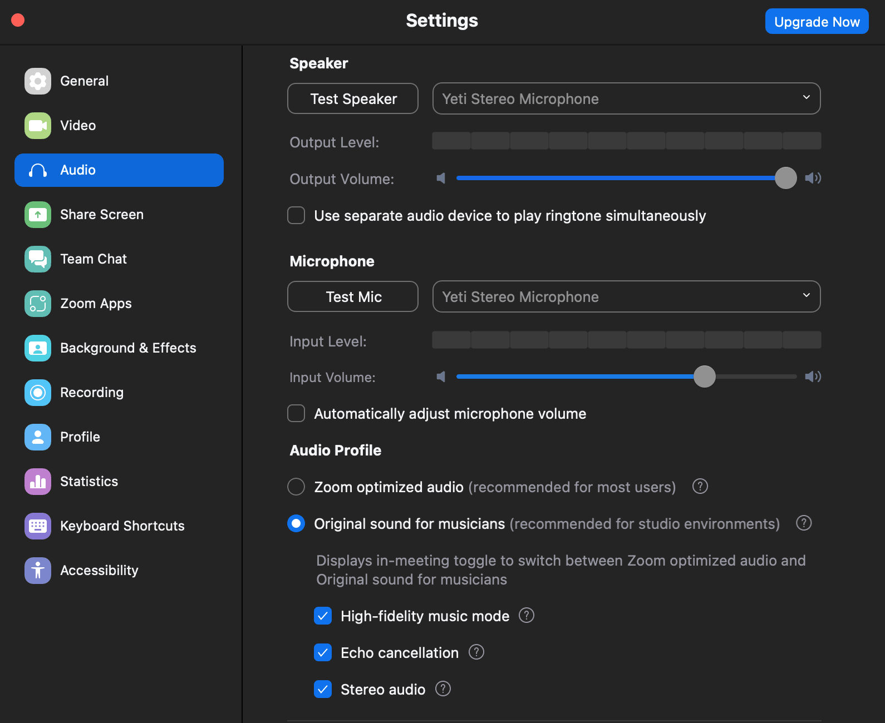Click the Recording circle icon
This screenshot has width=885, height=723.
(38, 393)
